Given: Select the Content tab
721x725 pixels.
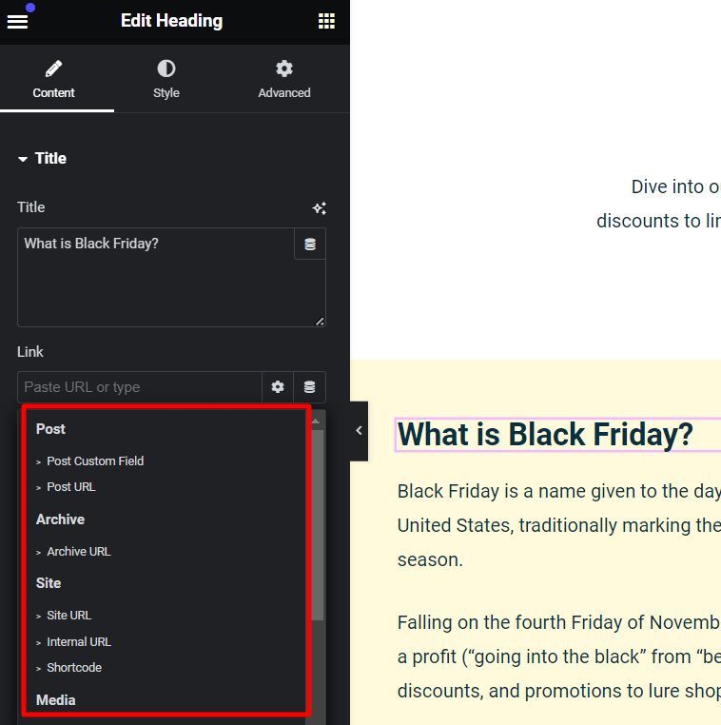Looking at the screenshot, I should coord(54,80).
